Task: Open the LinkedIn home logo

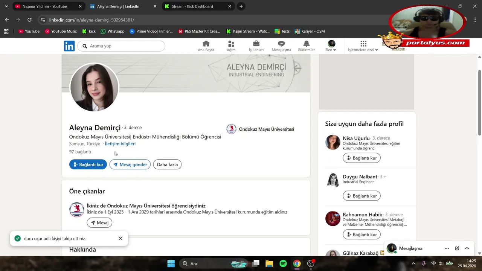Action: coord(69,46)
